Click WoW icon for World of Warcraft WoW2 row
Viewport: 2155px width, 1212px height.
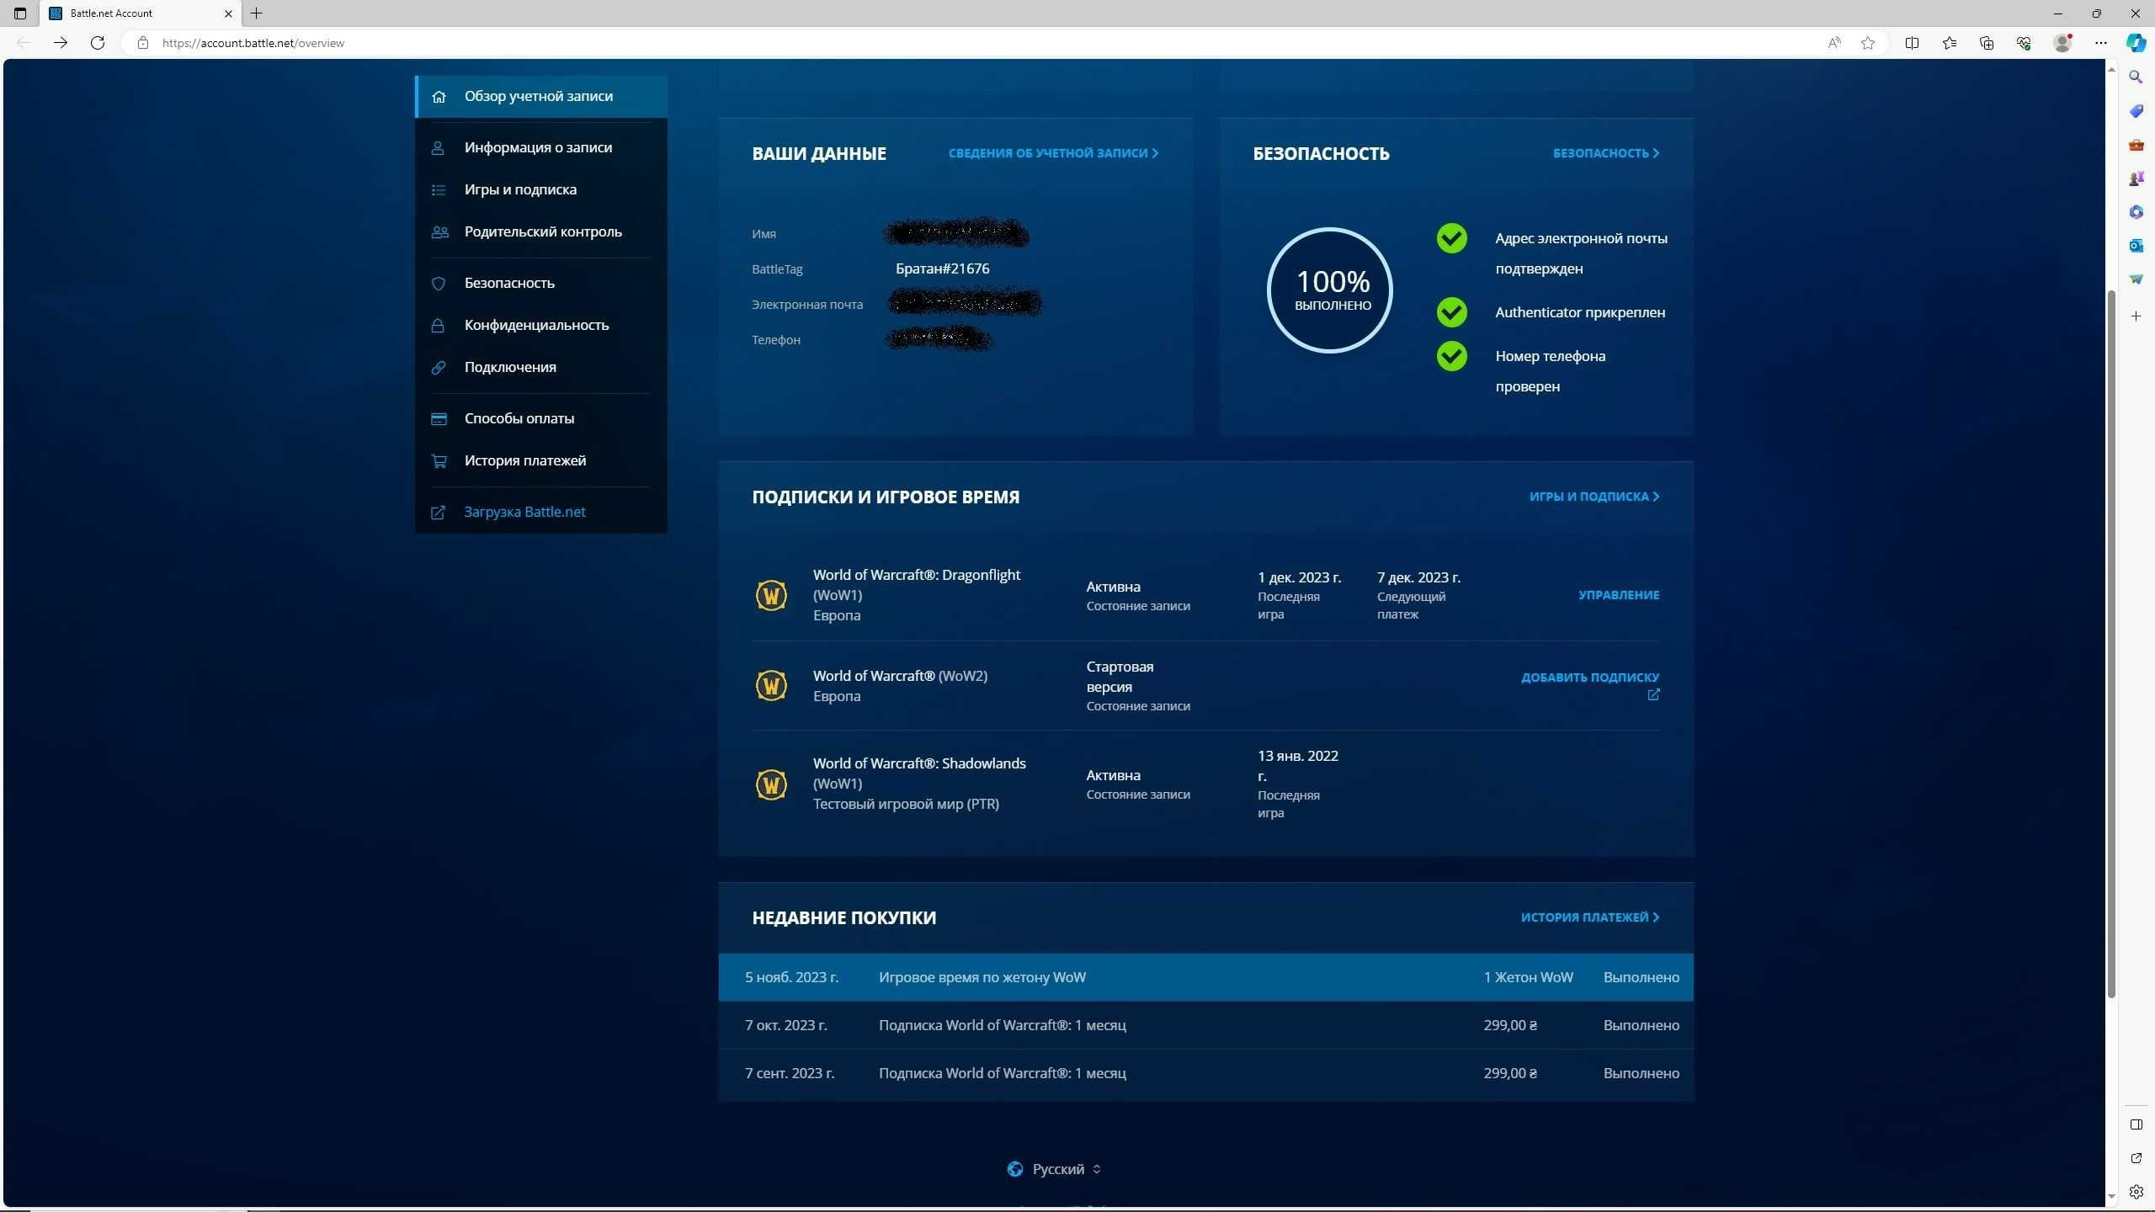click(x=771, y=685)
